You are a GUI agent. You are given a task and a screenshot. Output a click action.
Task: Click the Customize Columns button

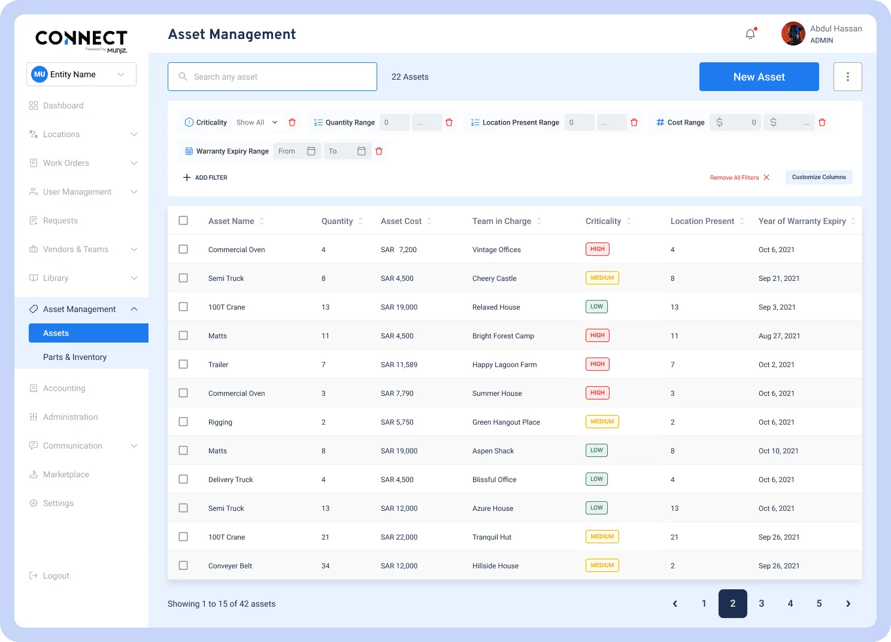[x=819, y=177]
